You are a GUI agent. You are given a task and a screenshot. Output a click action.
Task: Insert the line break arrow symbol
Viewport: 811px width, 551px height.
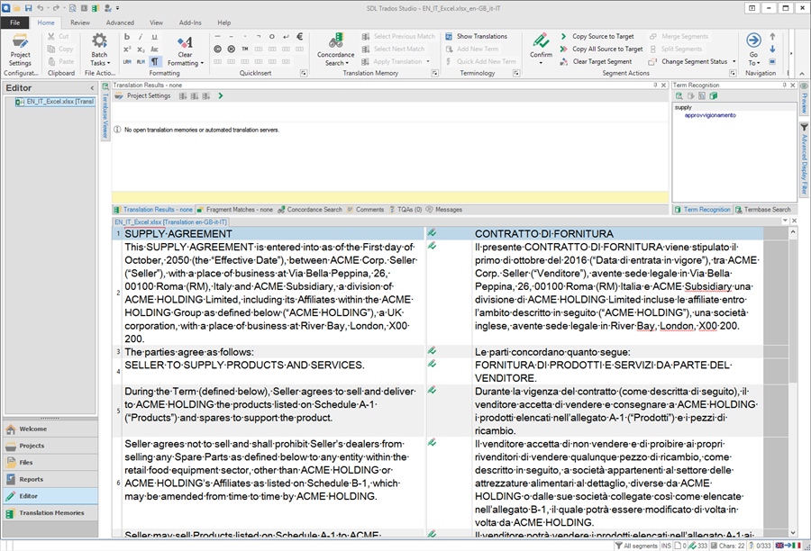pos(286,37)
